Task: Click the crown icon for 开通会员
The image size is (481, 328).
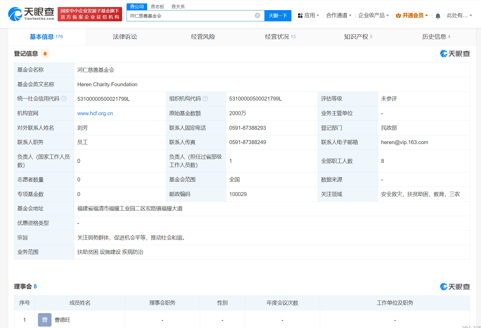Action: [398, 15]
